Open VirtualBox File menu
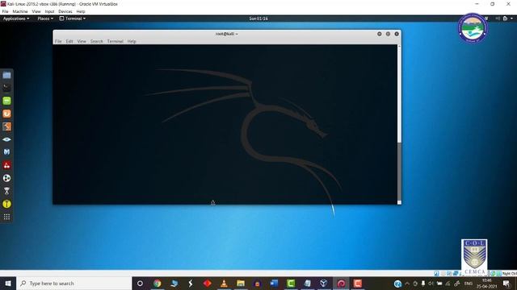 click(5, 11)
